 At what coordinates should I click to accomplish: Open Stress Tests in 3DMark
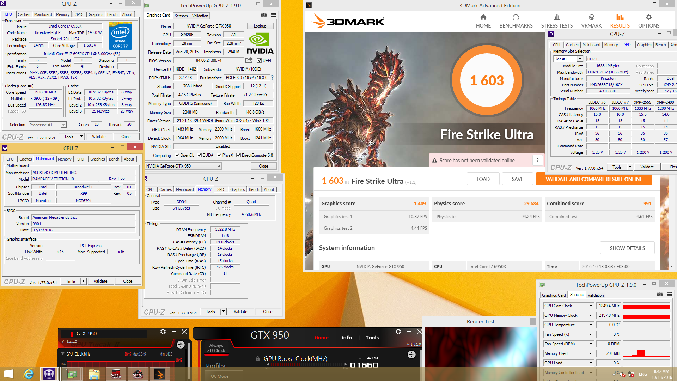point(557,21)
